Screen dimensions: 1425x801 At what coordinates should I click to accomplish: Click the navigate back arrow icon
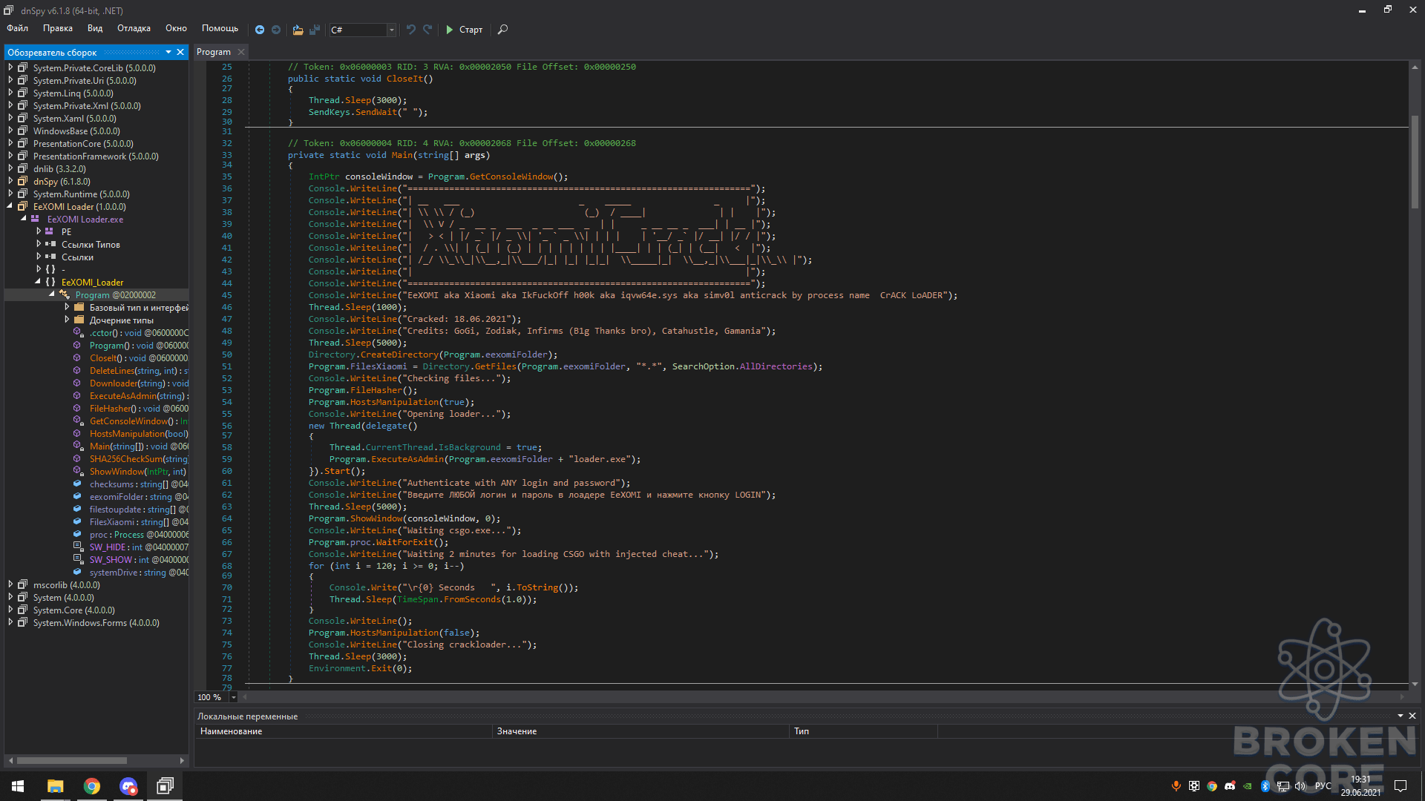coord(260,30)
